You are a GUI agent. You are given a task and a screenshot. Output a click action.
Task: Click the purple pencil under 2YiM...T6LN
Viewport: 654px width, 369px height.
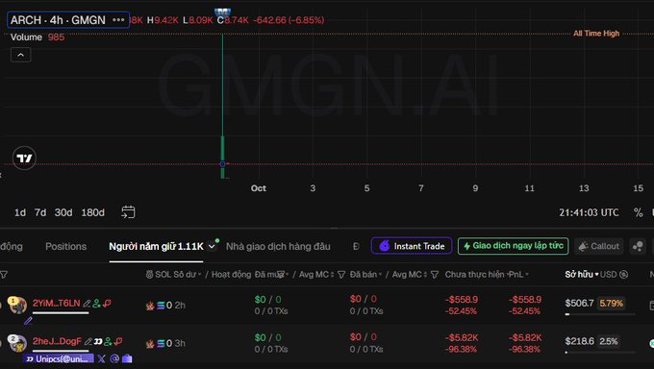[x=28, y=321]
